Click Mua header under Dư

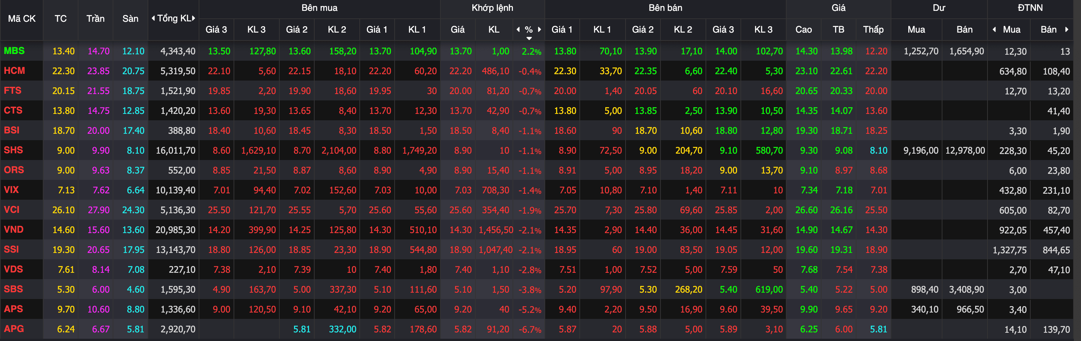(917, 29)
